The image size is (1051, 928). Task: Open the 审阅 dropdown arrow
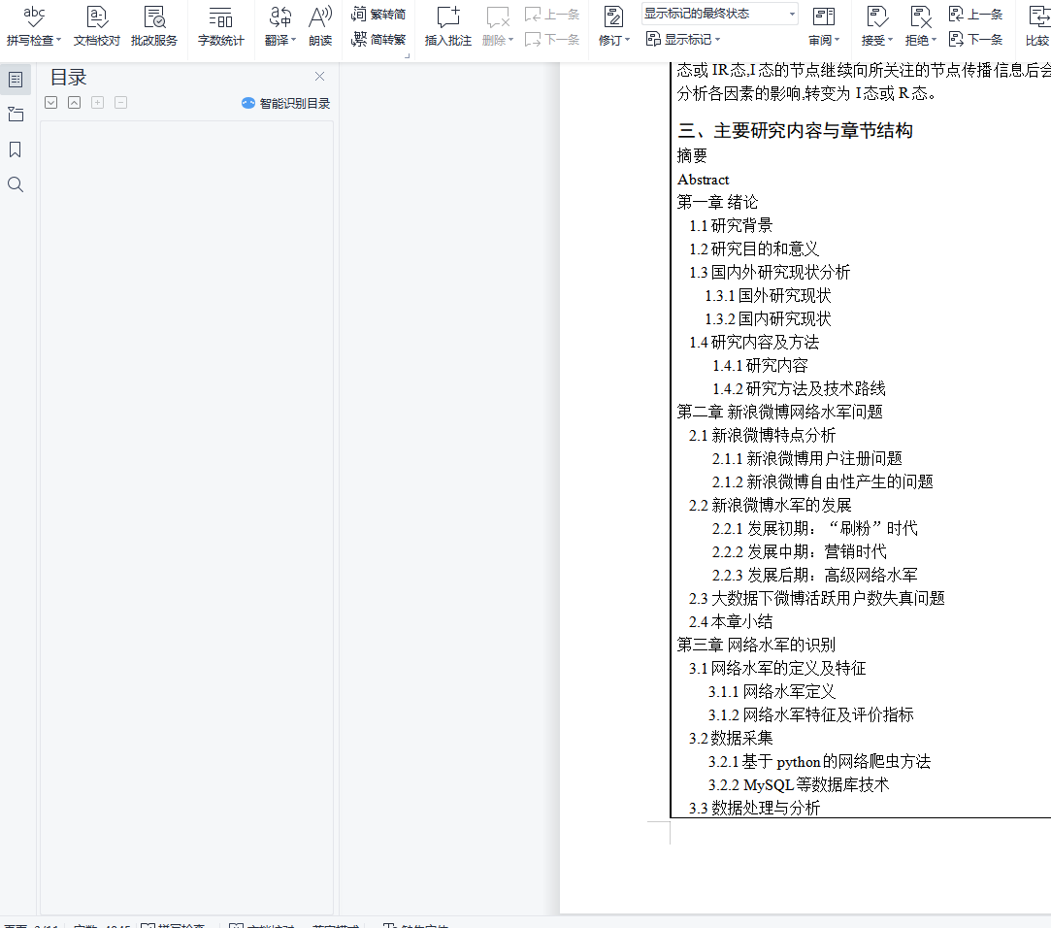point(838,40)
